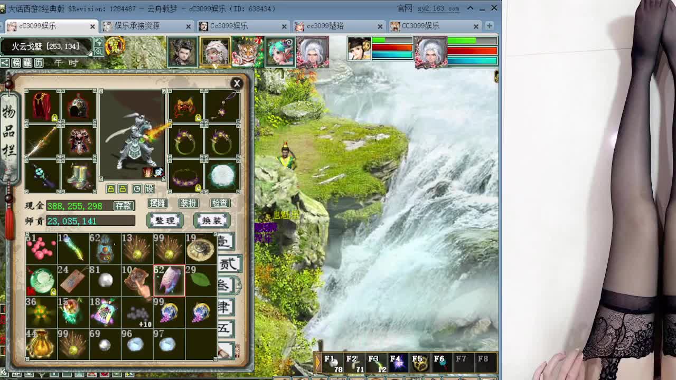The image size is (676, 380).
Task: Click the 榜 ranking button
Action: [x=16, y=63]
